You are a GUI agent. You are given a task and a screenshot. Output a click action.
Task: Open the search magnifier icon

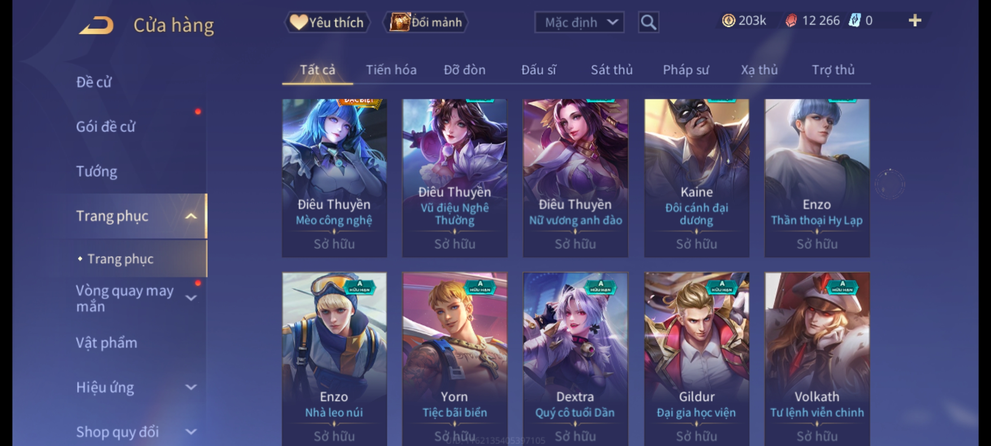point(648,22)
